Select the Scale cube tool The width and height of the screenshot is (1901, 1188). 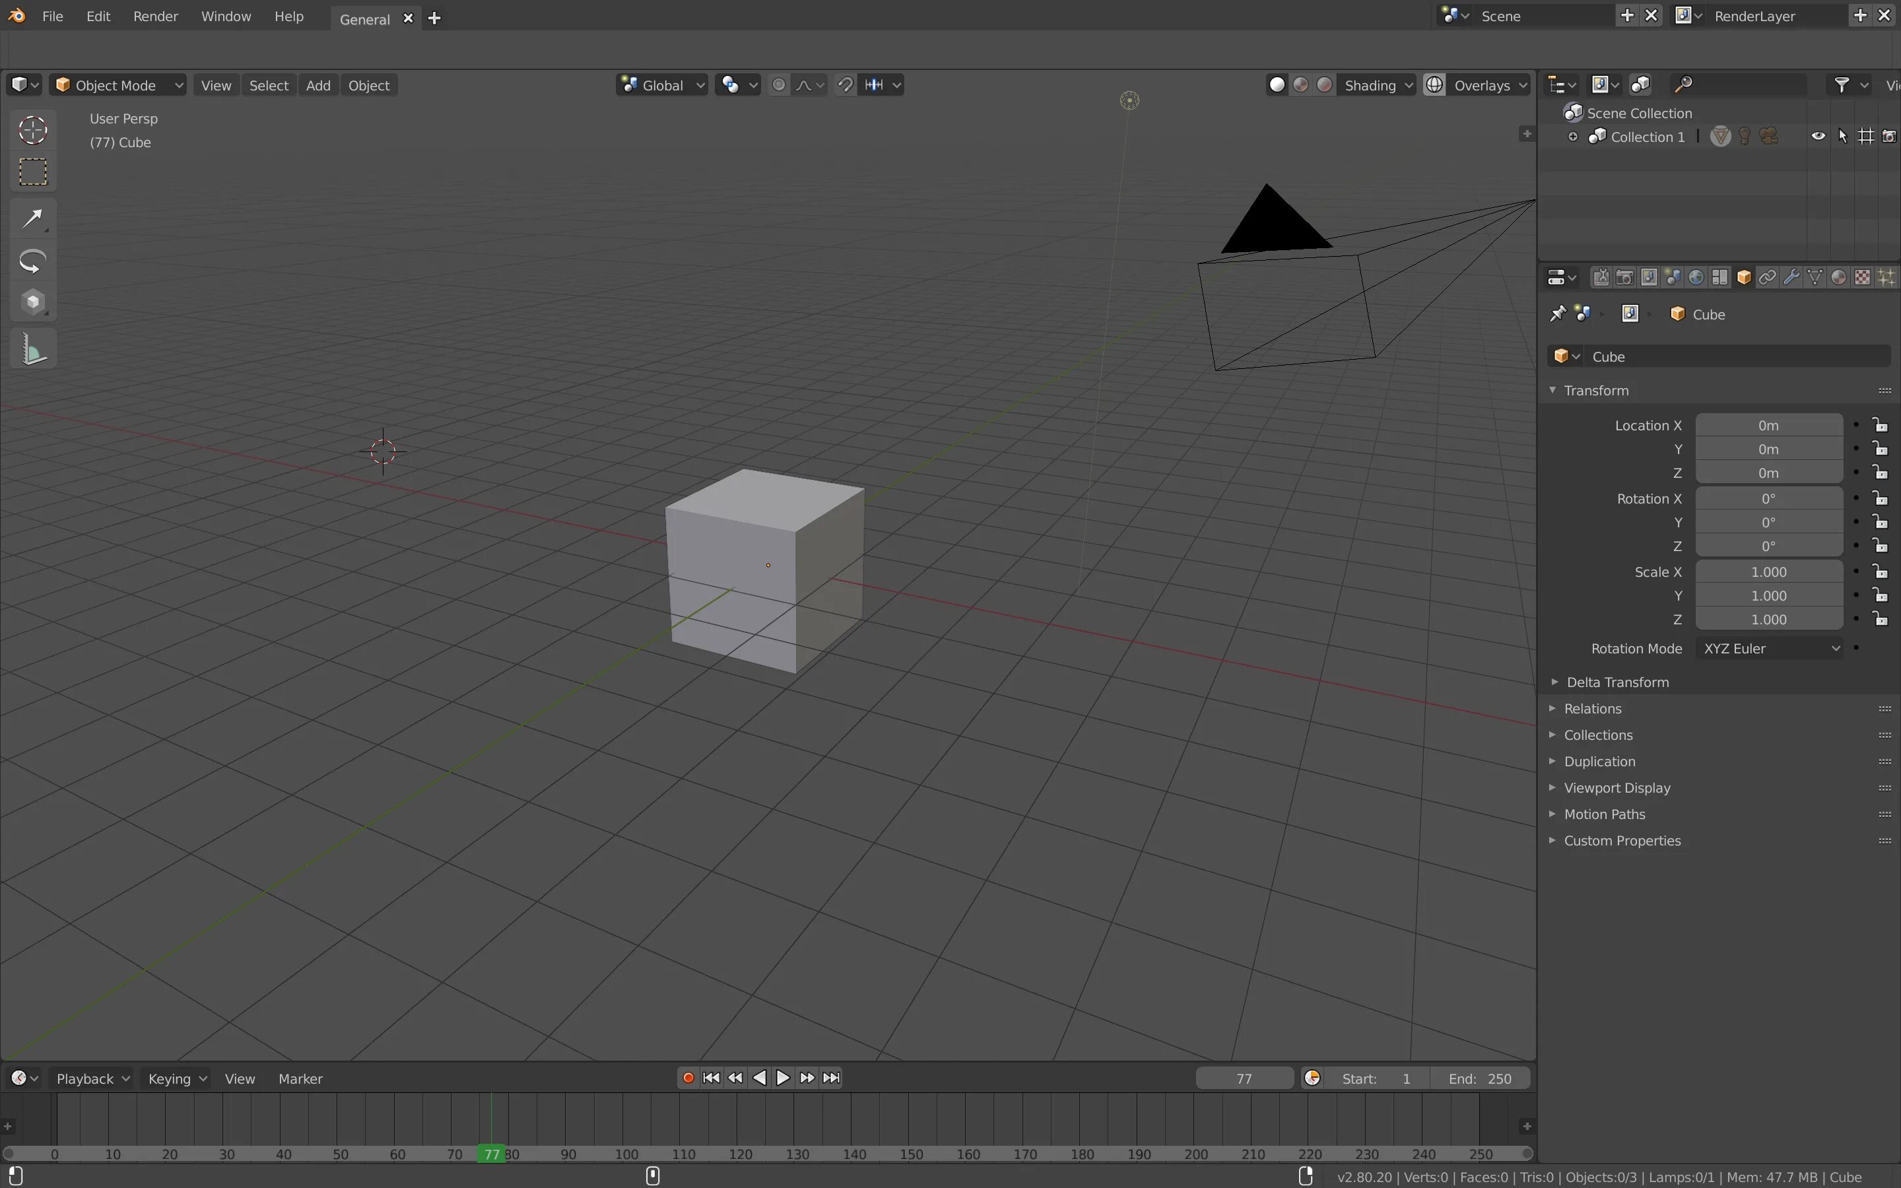click(33, 302)
